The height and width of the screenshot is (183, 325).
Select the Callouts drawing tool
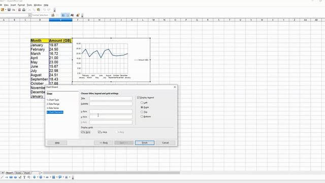(29, 177)
